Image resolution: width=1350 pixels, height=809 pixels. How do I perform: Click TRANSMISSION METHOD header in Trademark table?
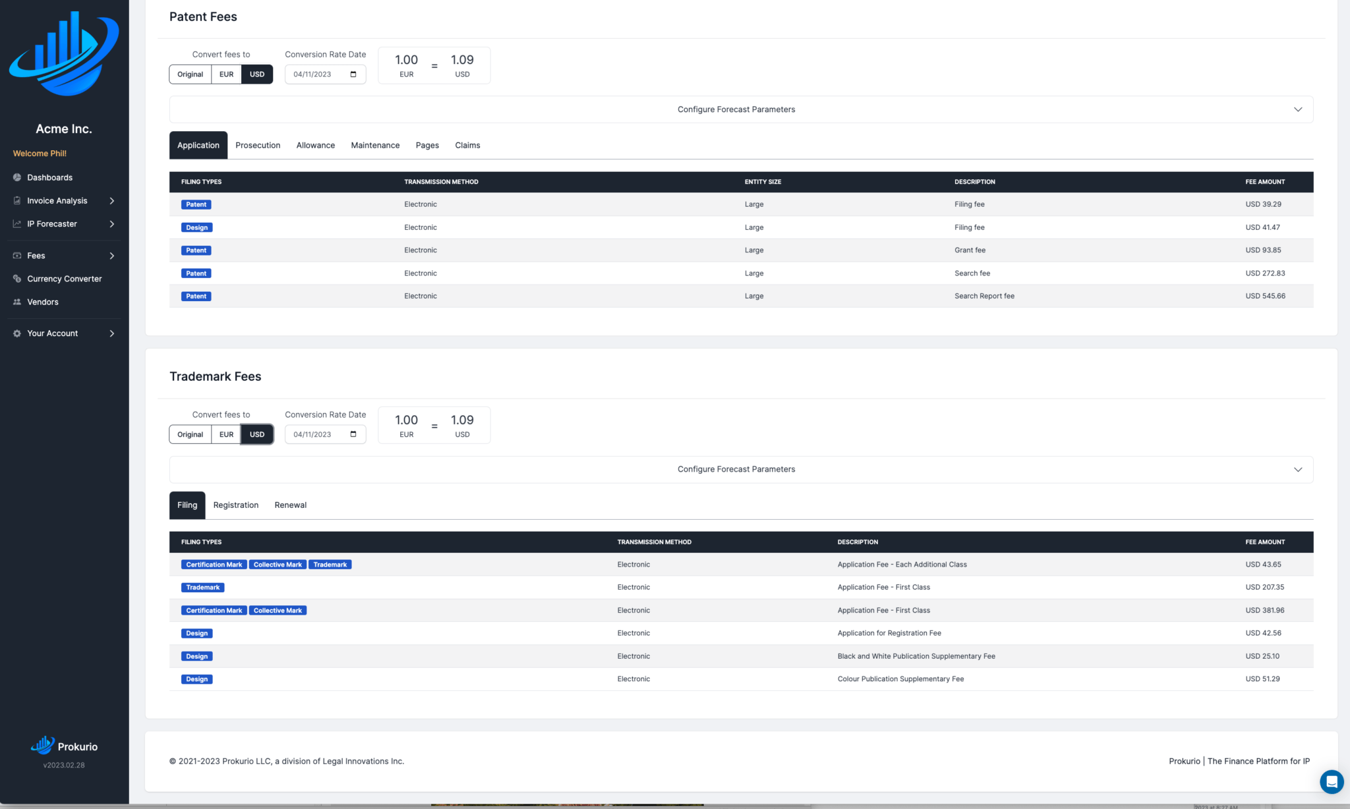pyautogui.click(x=655, y=542)
